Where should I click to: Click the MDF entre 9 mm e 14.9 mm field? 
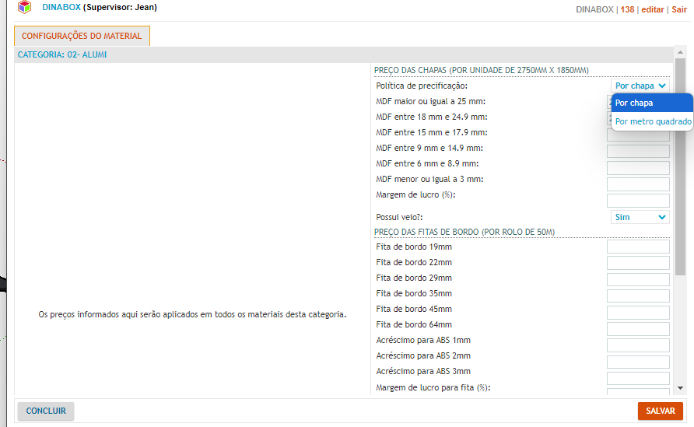pyautogui.click(x=637, y=152)
